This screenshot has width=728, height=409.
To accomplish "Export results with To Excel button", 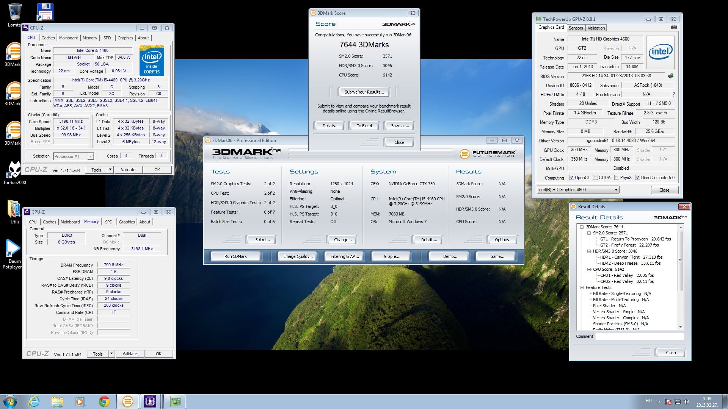I will point(364,126).
